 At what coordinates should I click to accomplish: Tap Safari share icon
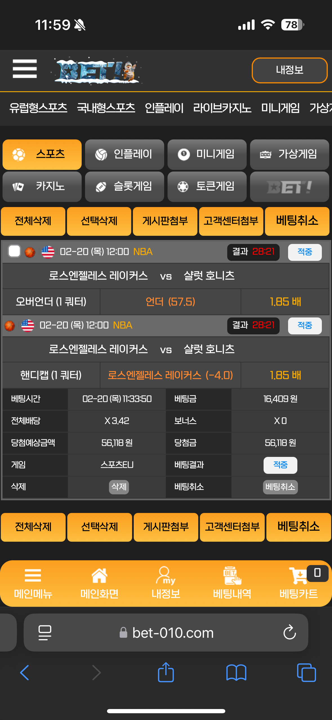(x=166, y=672)
